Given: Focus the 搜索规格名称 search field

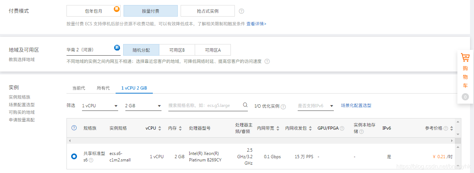Looking at the screenshot, I should pos(204,105).
